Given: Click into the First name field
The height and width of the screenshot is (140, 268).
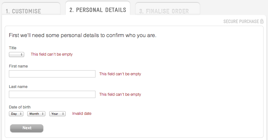Looking at the screenshot, I should pyautogui.click(x=52, y=74).
